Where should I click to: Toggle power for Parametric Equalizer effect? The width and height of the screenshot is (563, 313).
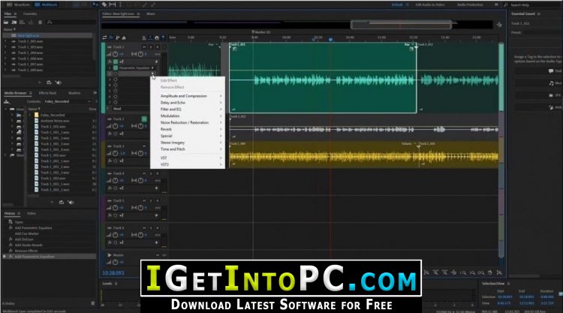[115, 68]
